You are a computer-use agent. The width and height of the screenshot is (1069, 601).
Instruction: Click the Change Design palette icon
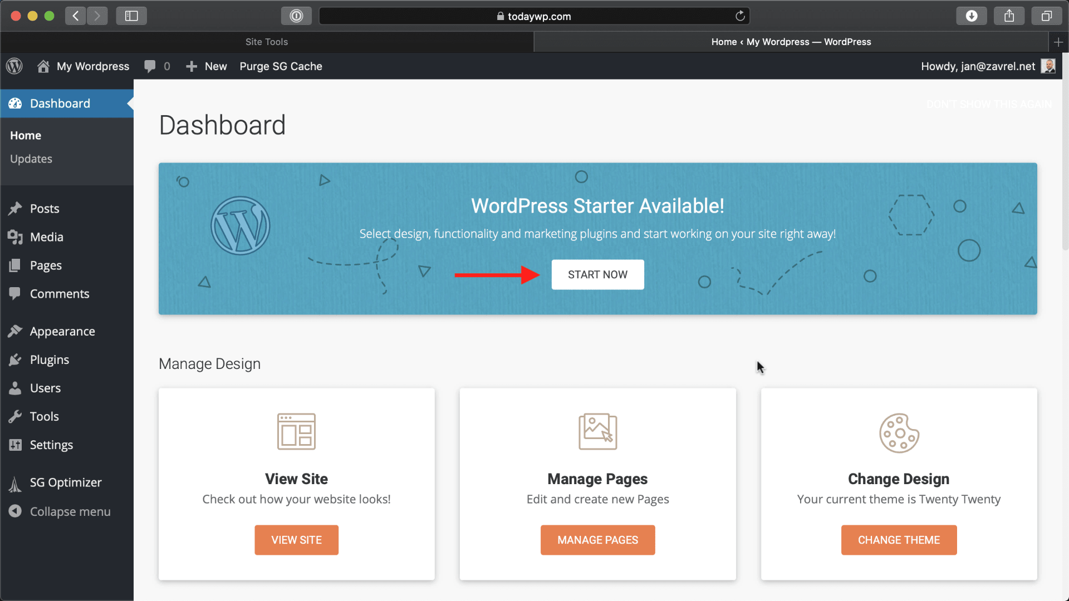coord(899,433)
